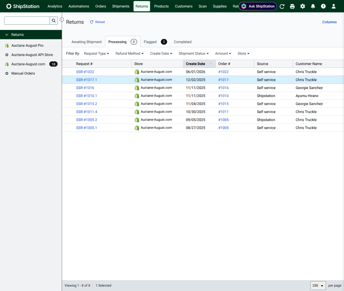Select Manual Orders in sidebar
The width and height of the screenshot is (344, 291).
click(x=23, y=74)
